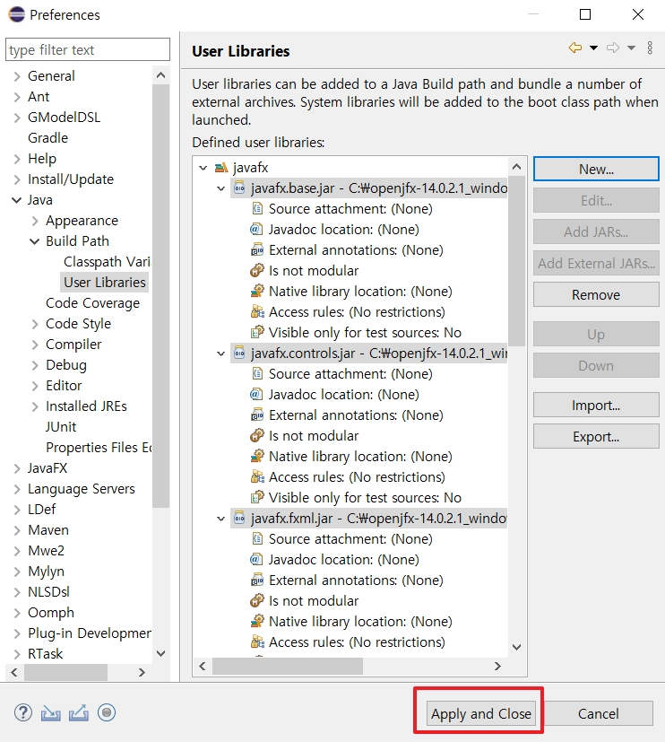Open the Back history dropdown arrow

pyautogui.click(x=593, y=48)
